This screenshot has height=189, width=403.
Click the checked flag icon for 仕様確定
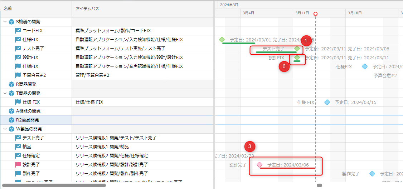click(18, 156)
